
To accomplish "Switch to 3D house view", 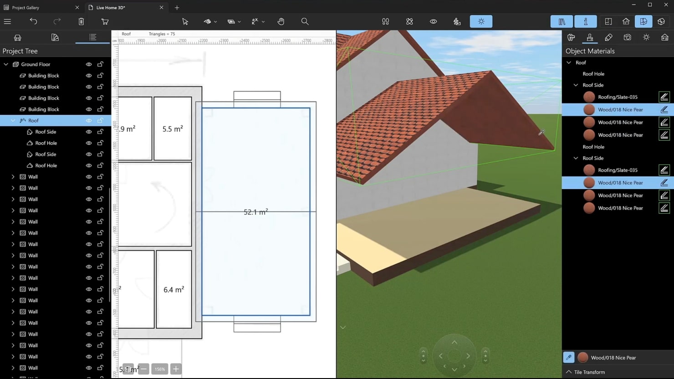I will point(626,21).
